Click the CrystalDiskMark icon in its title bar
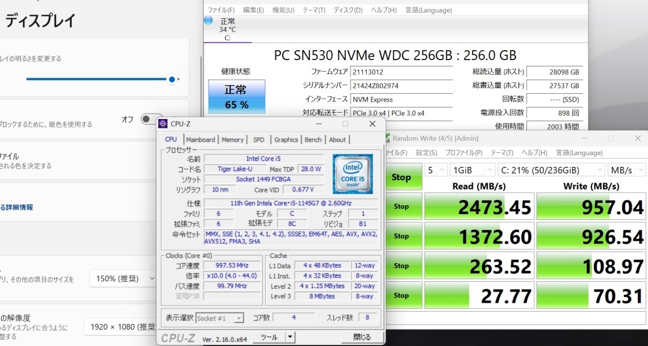Image resolution: width=648 pixels, height=346 pixels. (x=387, y=138)
